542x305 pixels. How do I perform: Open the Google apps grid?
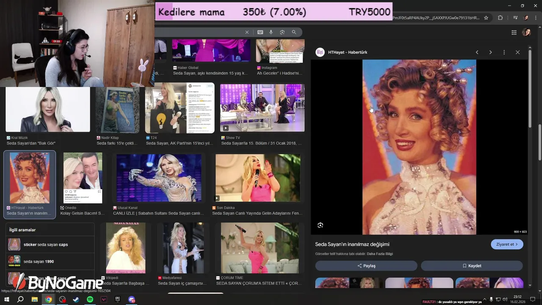pos(514,32)
